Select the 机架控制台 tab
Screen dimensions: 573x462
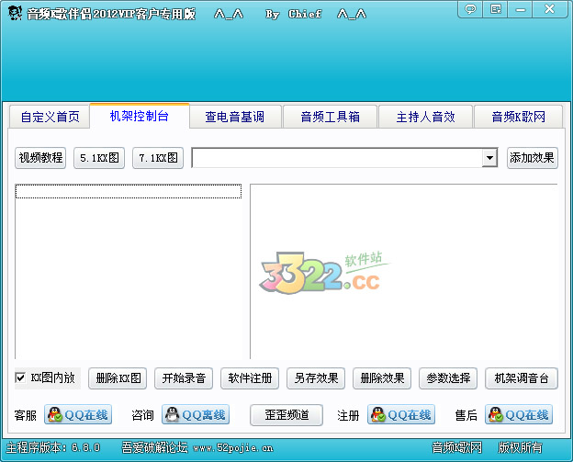point(140,116)
